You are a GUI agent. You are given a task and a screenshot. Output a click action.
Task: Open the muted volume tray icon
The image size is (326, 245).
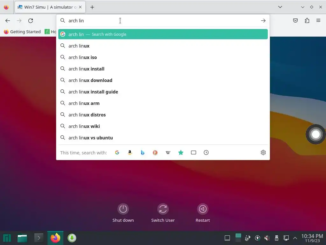pyautogui.click(x=267, y=238)
